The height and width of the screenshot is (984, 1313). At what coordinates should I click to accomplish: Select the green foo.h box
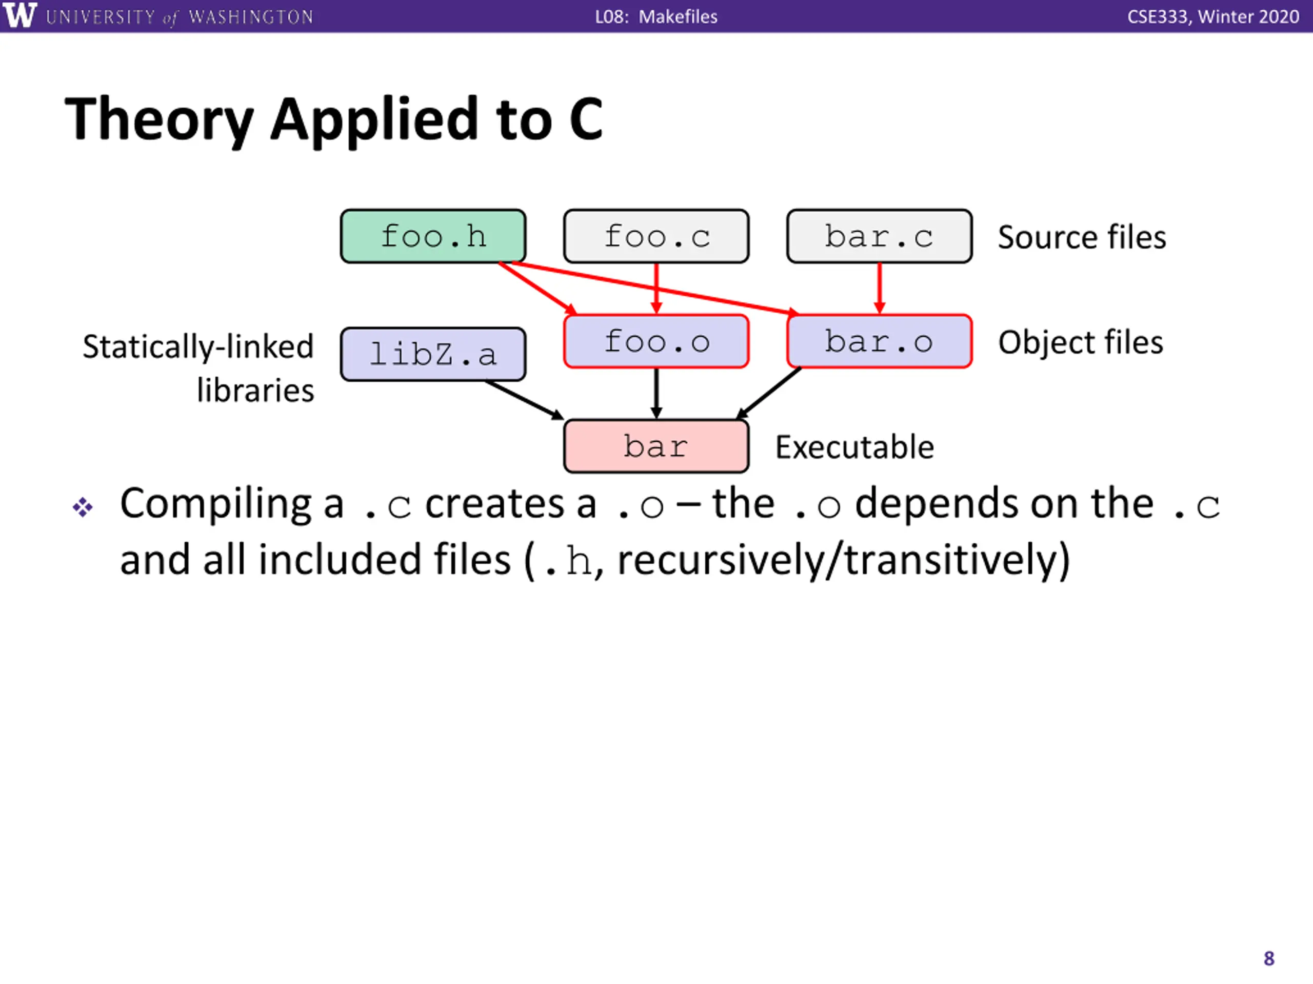(433, 236)
